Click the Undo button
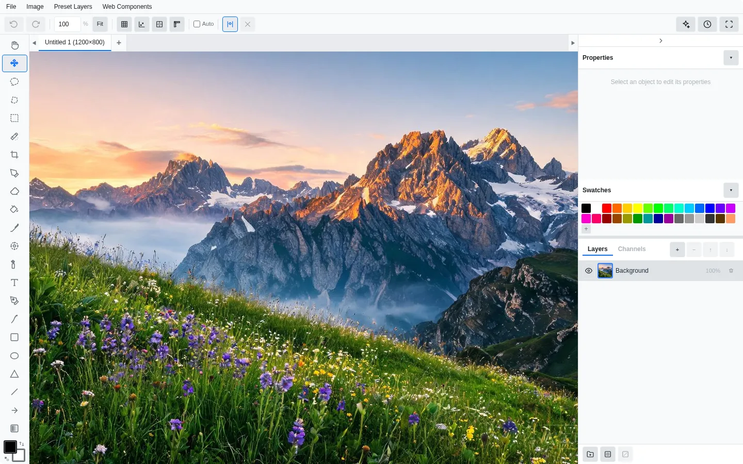This screenshot has width=743, height=464. [x=14, y=24]
